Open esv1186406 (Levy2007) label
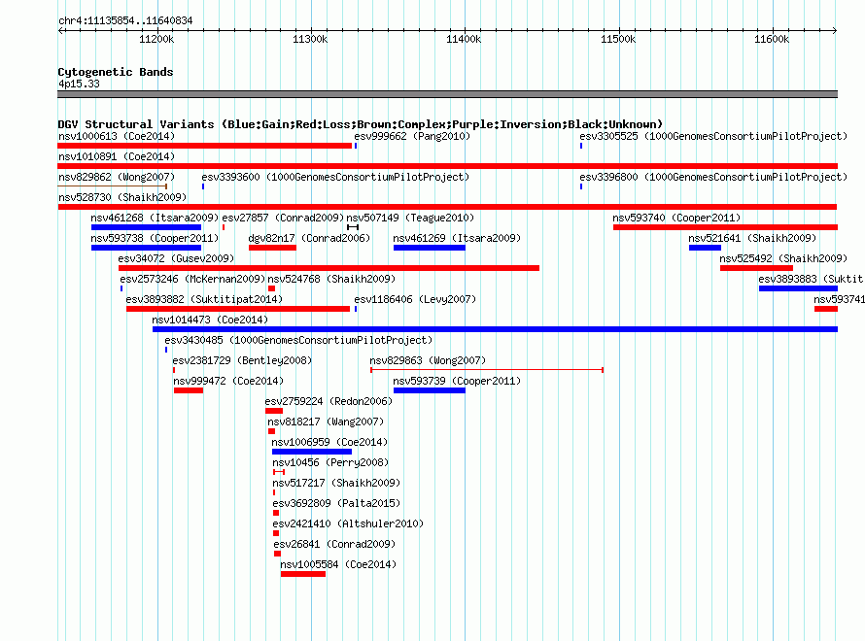865x641 pixels. 415,299
